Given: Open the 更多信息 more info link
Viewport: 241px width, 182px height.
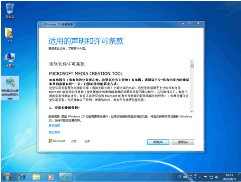Looking at the screenshot, I should tap(54, 125).
